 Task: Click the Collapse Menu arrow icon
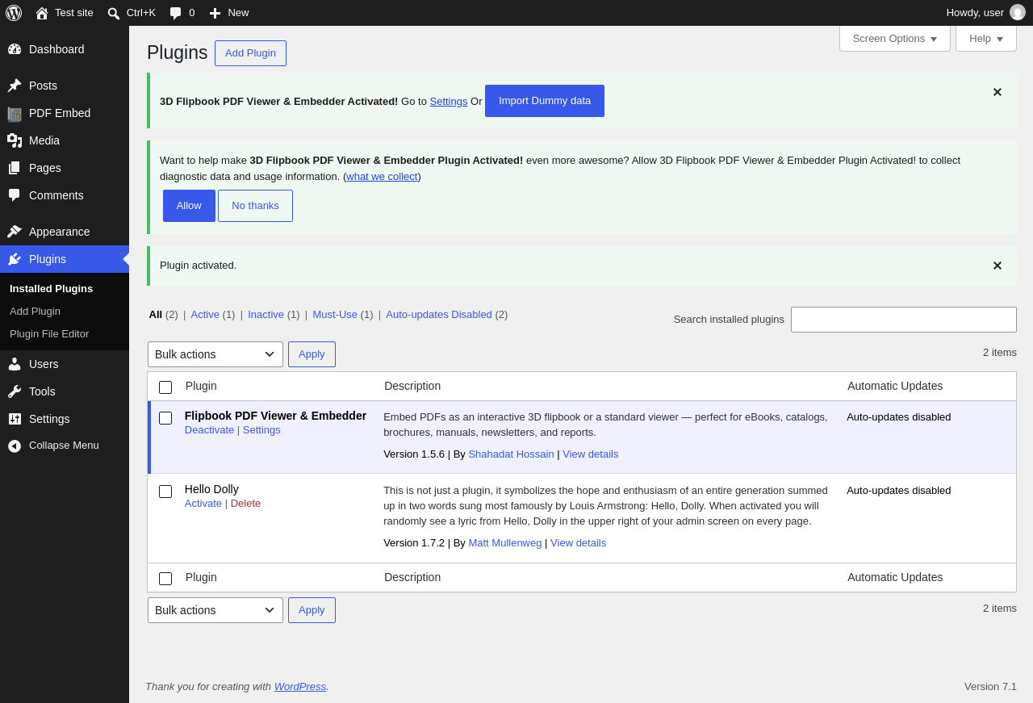15,446
